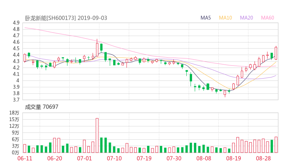Click the 4.5 price axis label
This screenshot has width=282, height=167.
click(x=16, y=49)
